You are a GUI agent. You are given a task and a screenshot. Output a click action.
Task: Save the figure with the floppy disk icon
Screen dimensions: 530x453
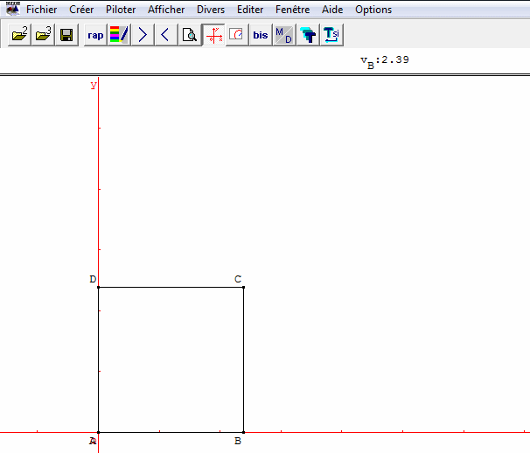[x=66, y=35]
